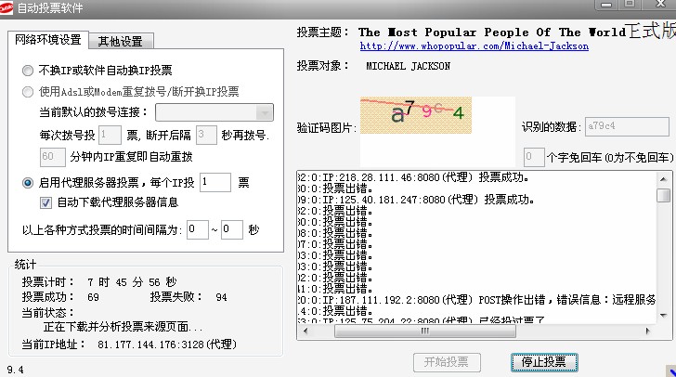This screenshot has width=676, height=377.
Task: Switch to the 其他设置 tab
Action: coord(121,41)
